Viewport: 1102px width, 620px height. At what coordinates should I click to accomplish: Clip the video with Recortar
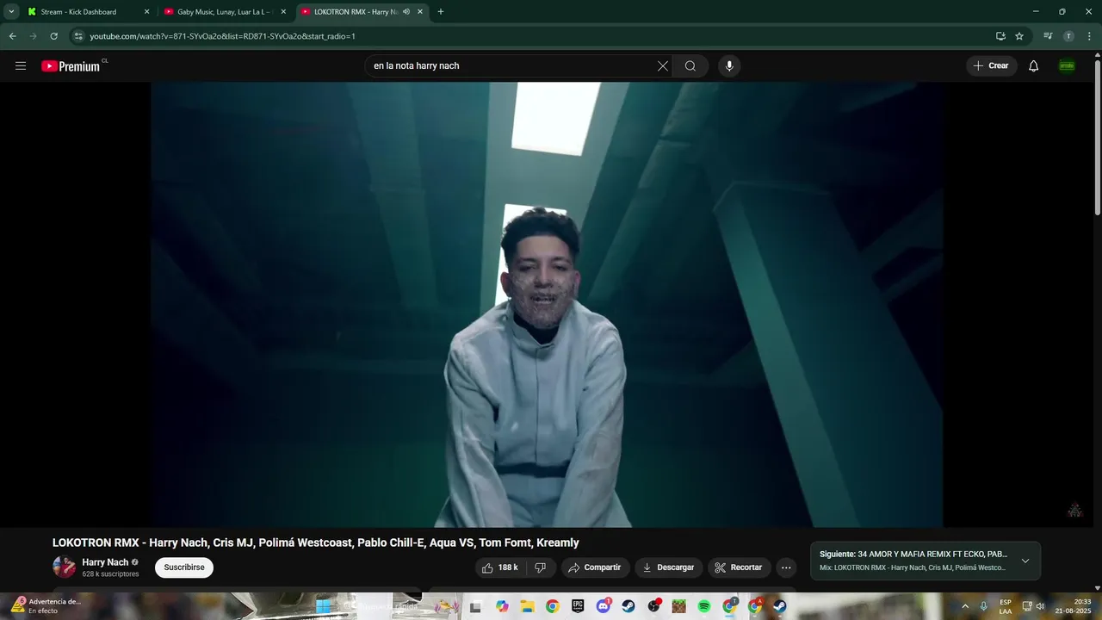pos(739,567)
